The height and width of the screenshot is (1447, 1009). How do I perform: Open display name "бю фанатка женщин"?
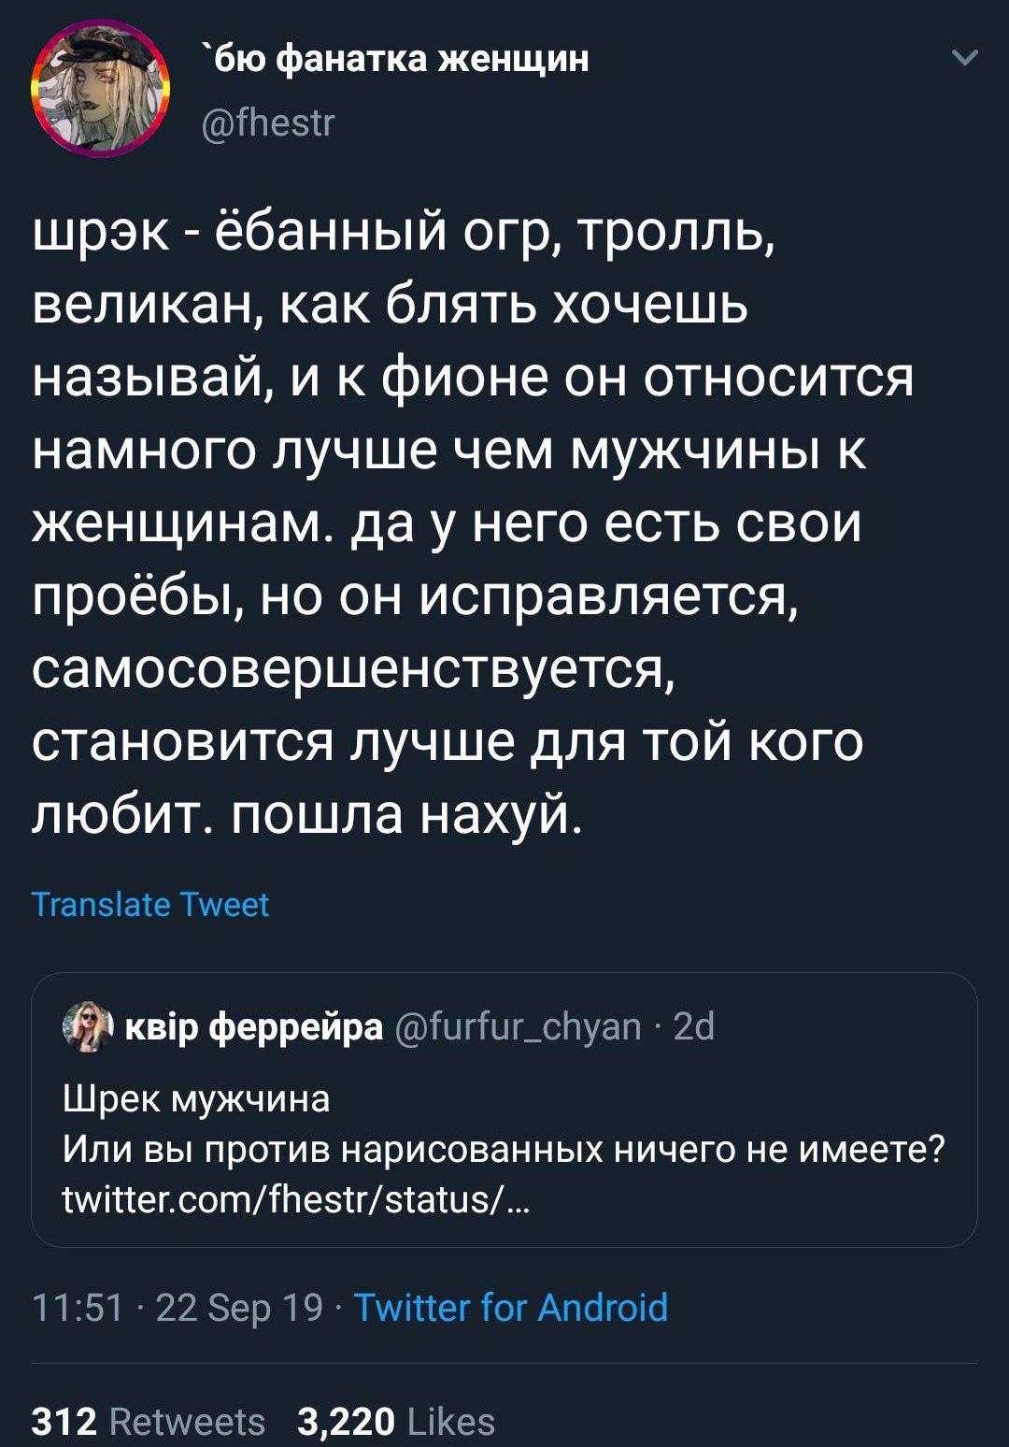tap(397, 58)
